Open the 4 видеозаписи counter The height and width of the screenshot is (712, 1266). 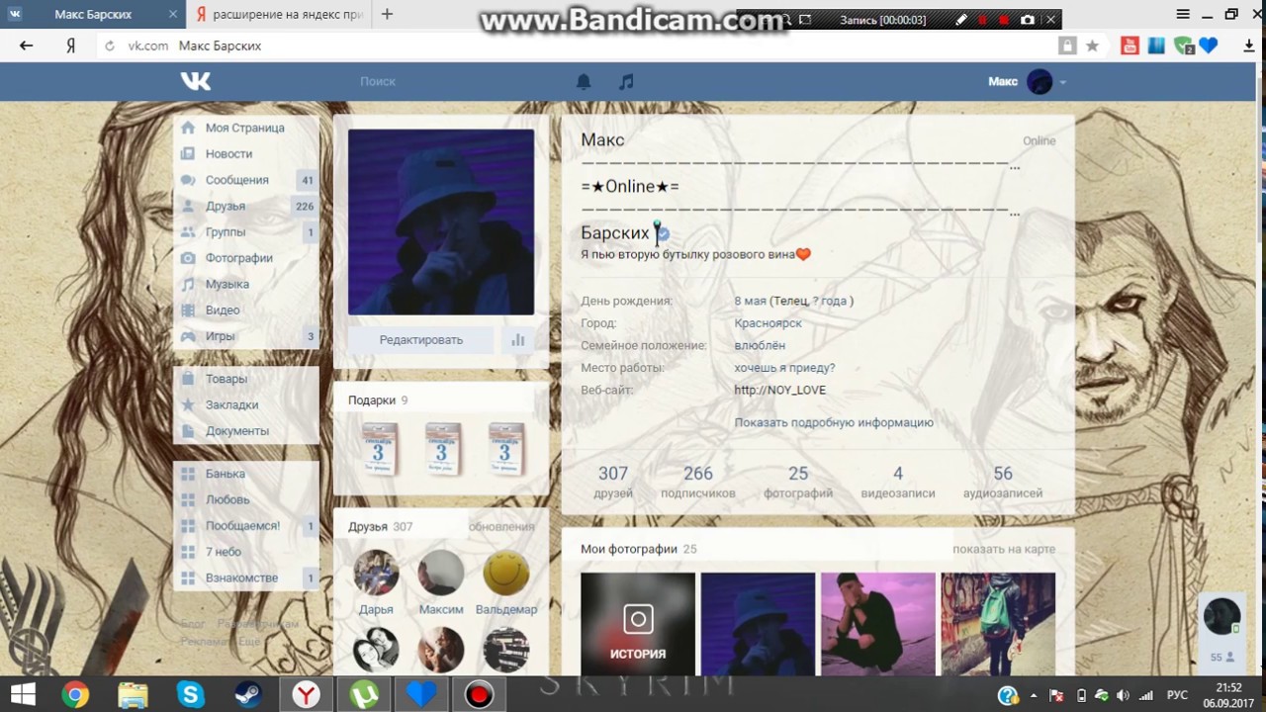898,482
